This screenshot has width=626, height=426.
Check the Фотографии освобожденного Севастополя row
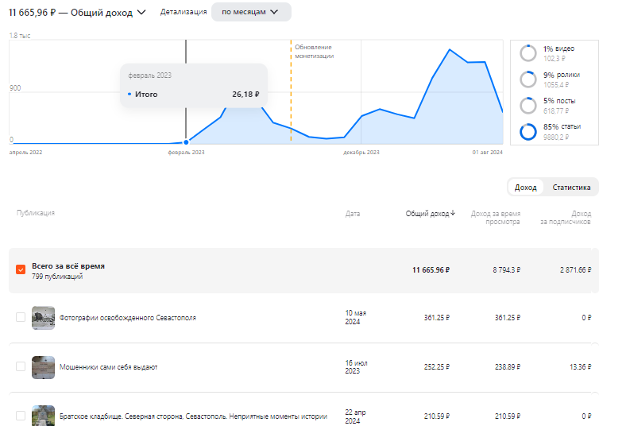pos(21,318)
